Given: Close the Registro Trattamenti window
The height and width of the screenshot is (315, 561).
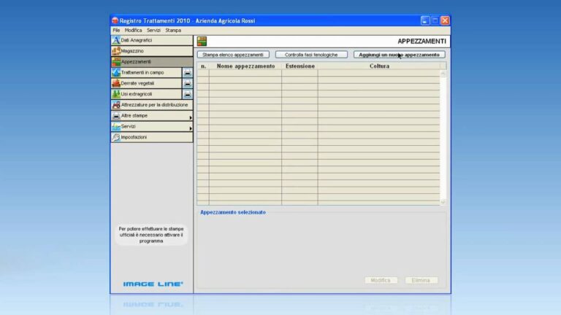Looking at the screenshot, I should point(445,20).
